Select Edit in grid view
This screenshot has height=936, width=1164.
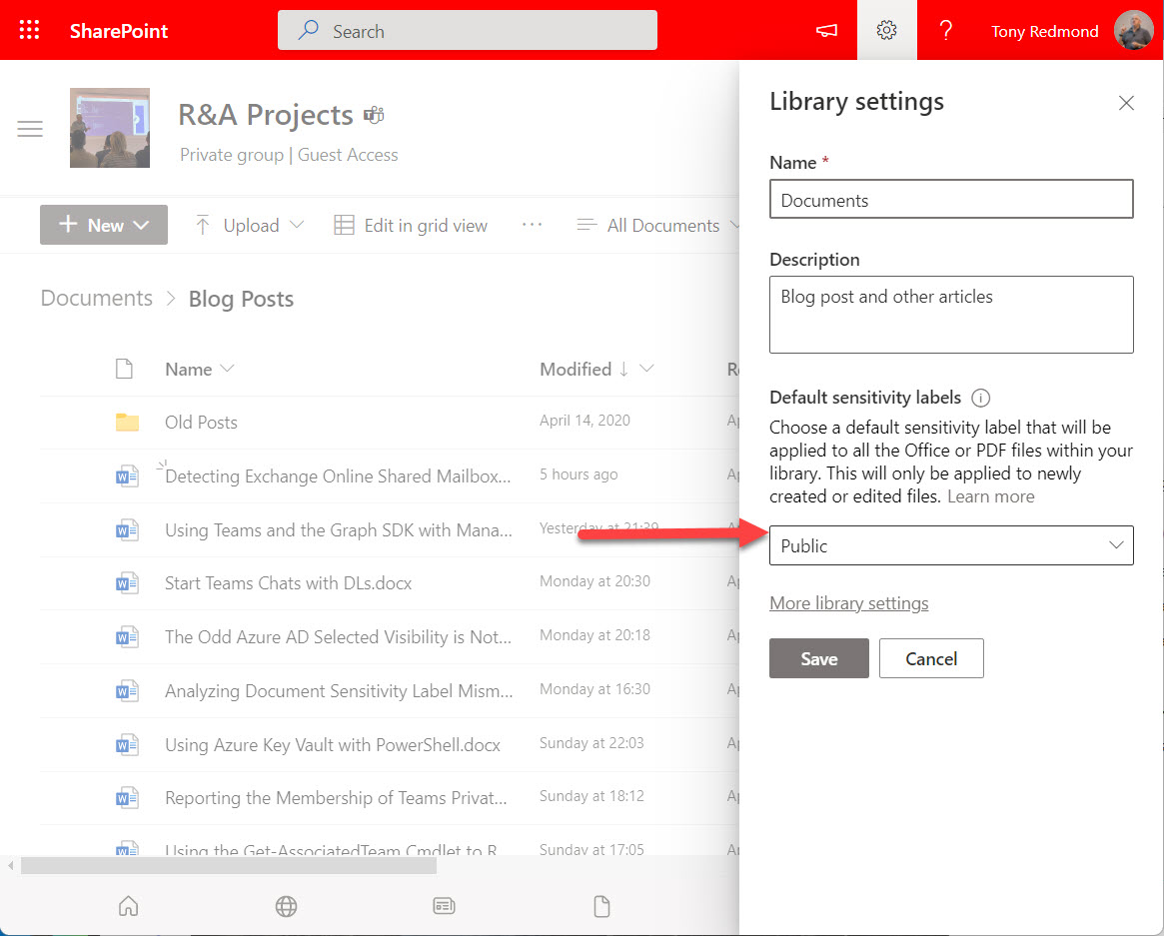coord(411,225)
